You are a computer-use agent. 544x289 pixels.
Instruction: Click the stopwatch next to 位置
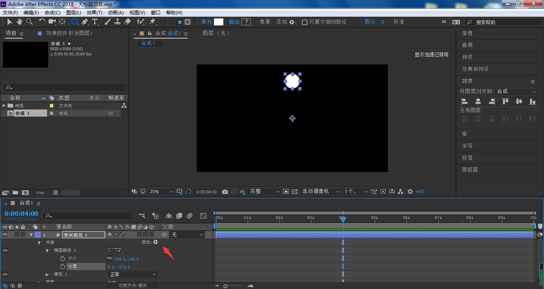point(63,267)
